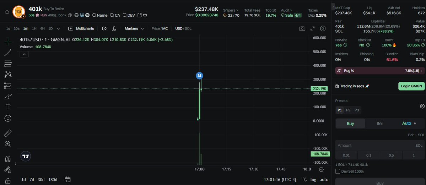Open time axis settings gear
426x185 pixels.
[322, 169]
